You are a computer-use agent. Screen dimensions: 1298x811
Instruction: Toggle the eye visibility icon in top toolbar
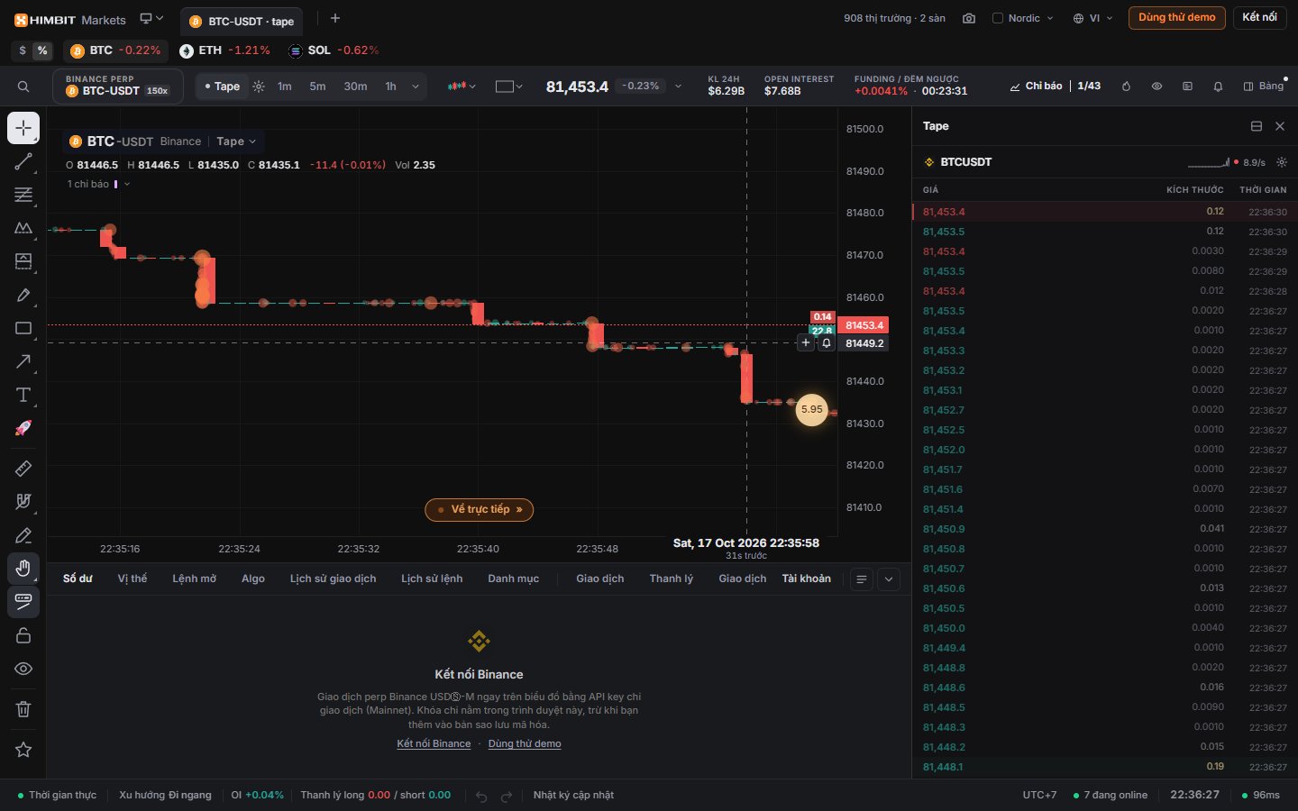tap(1156, 87)
